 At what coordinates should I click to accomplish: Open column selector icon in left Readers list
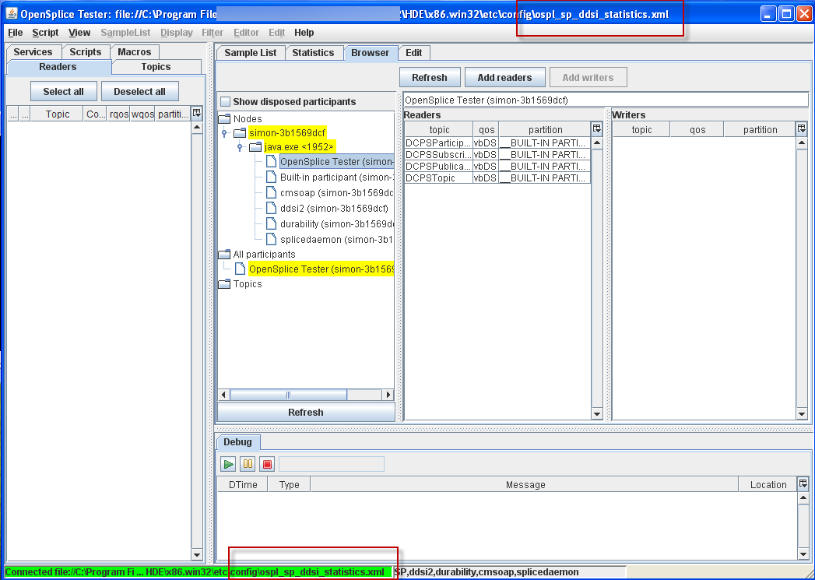coord(197,114)
